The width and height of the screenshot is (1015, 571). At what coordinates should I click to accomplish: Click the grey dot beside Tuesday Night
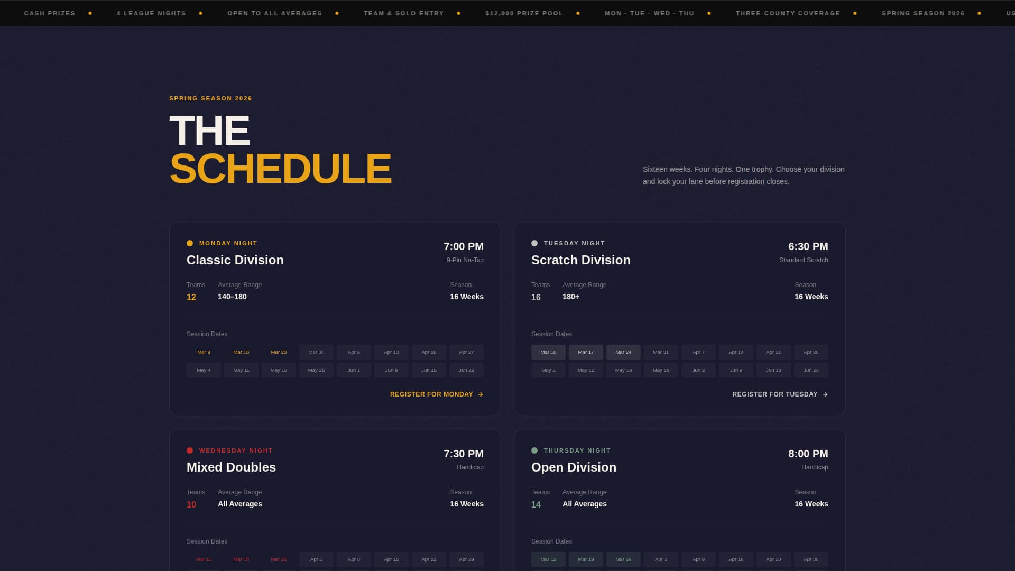click(534, 243)
